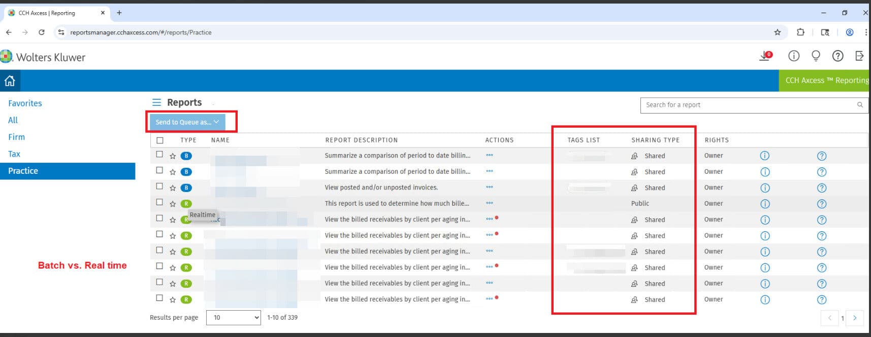
Task: Reload the page with the refresh icon
Action: point(42,32)
